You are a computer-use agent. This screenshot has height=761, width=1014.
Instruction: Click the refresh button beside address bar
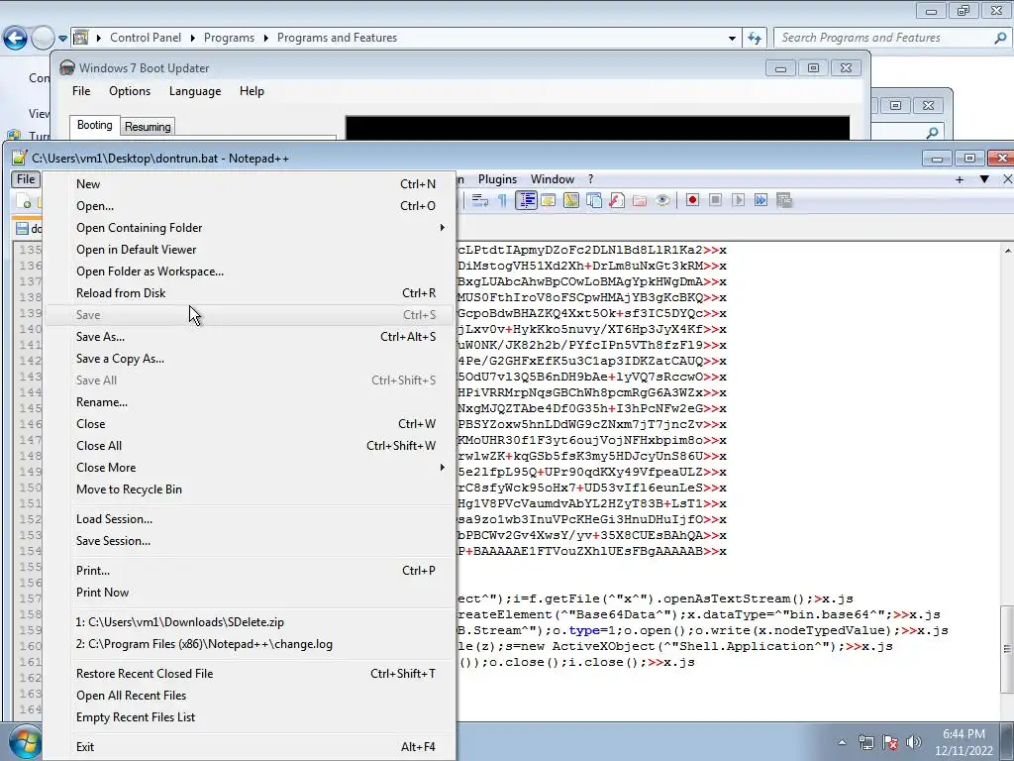tap(754, 39)
